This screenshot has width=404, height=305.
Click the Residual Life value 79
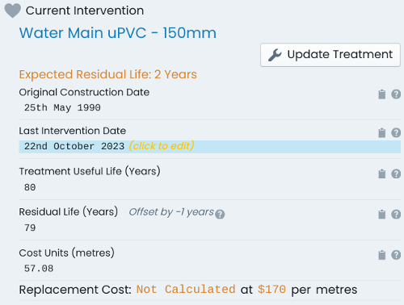click(30, 228)
